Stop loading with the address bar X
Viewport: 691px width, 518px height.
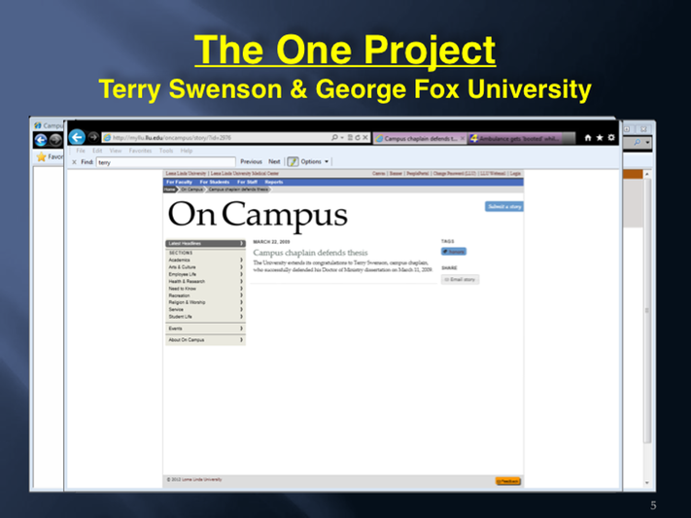click(x=364, y=138)
